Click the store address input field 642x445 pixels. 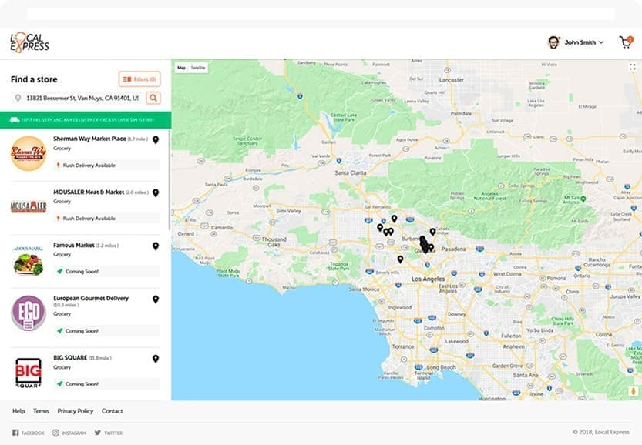tap(81, 98)
